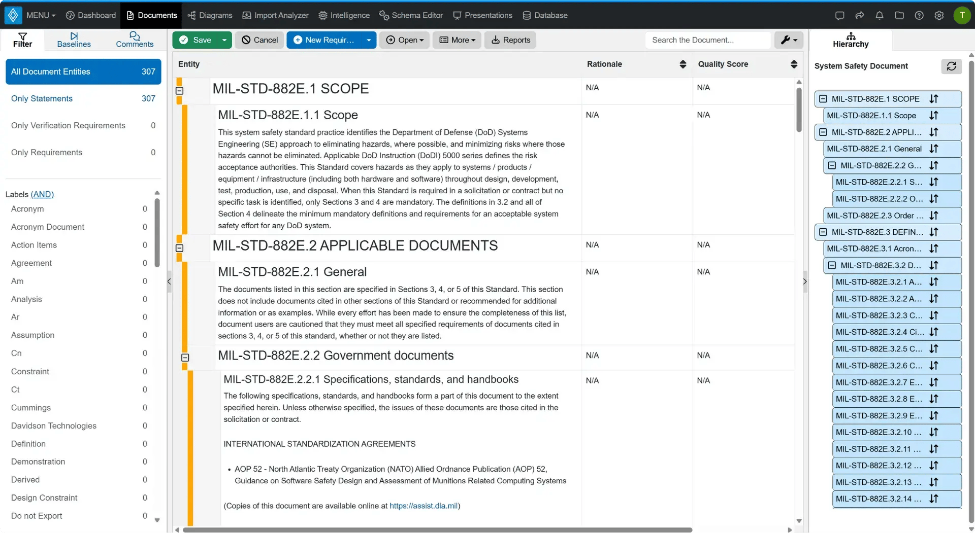Screen dimensions: 975x533
Task: Filter by Only Statements
Action: [83, 99]
